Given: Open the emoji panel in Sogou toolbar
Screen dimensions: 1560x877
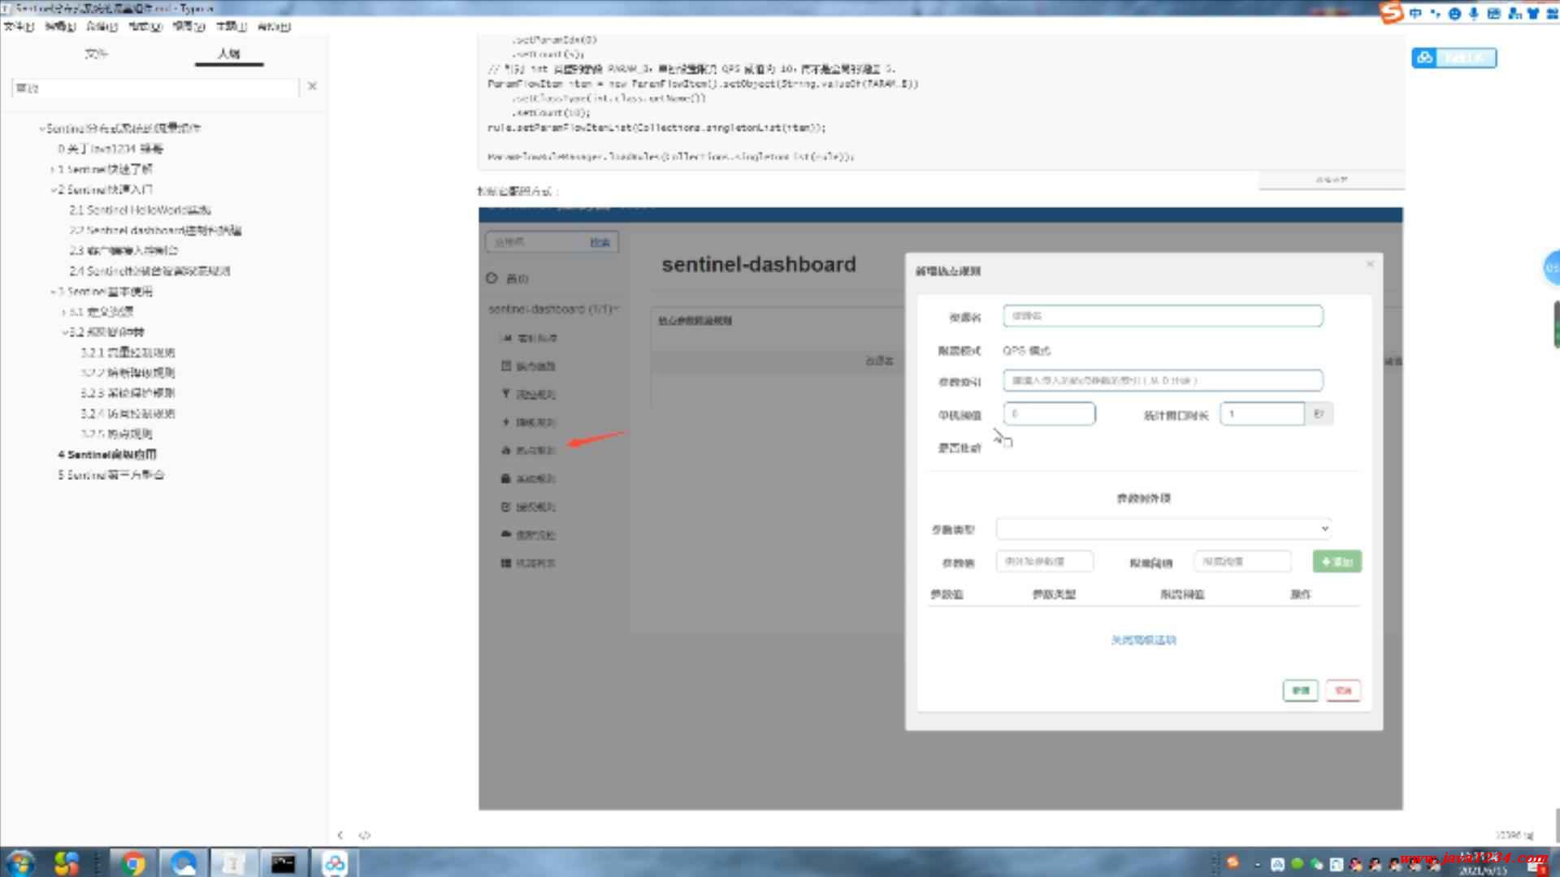Looking at the screenshot, I should click(1454, 14).
